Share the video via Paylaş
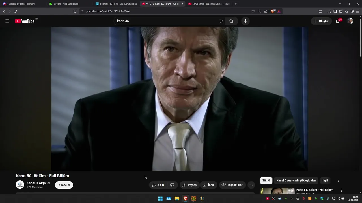The width and height of the screenshot is (362, 203). 189,185
